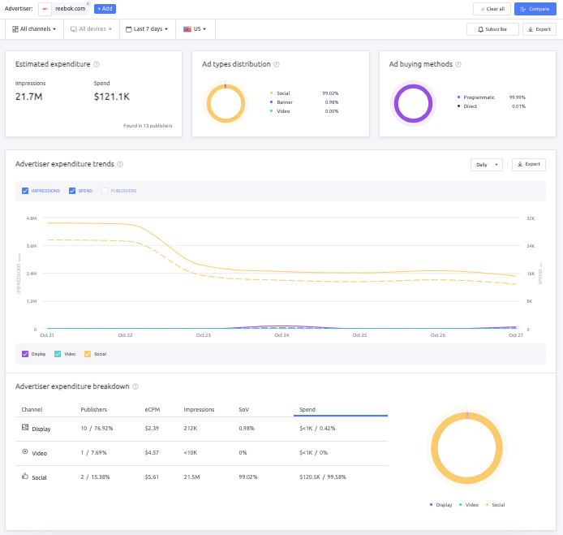Click the Social thumbs-up channel icon
563x535 pixels.
(x=25, y=477)
